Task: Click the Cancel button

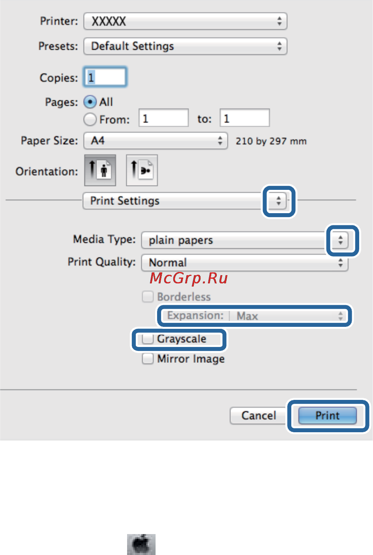Action: (x=259, y=416)
